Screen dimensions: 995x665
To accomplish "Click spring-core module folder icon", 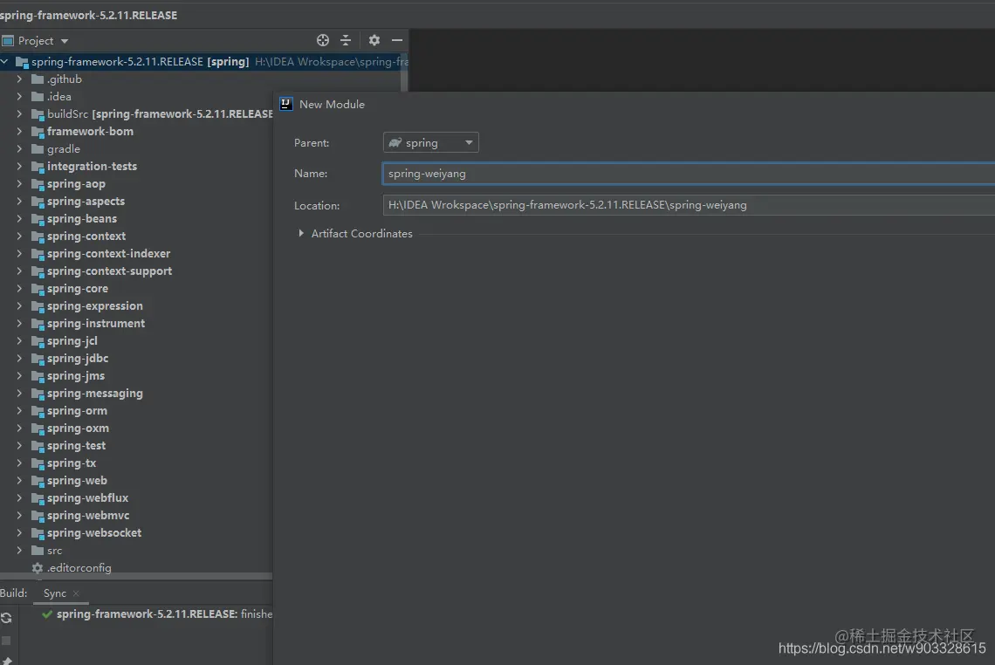I will [x=38, y=289].
